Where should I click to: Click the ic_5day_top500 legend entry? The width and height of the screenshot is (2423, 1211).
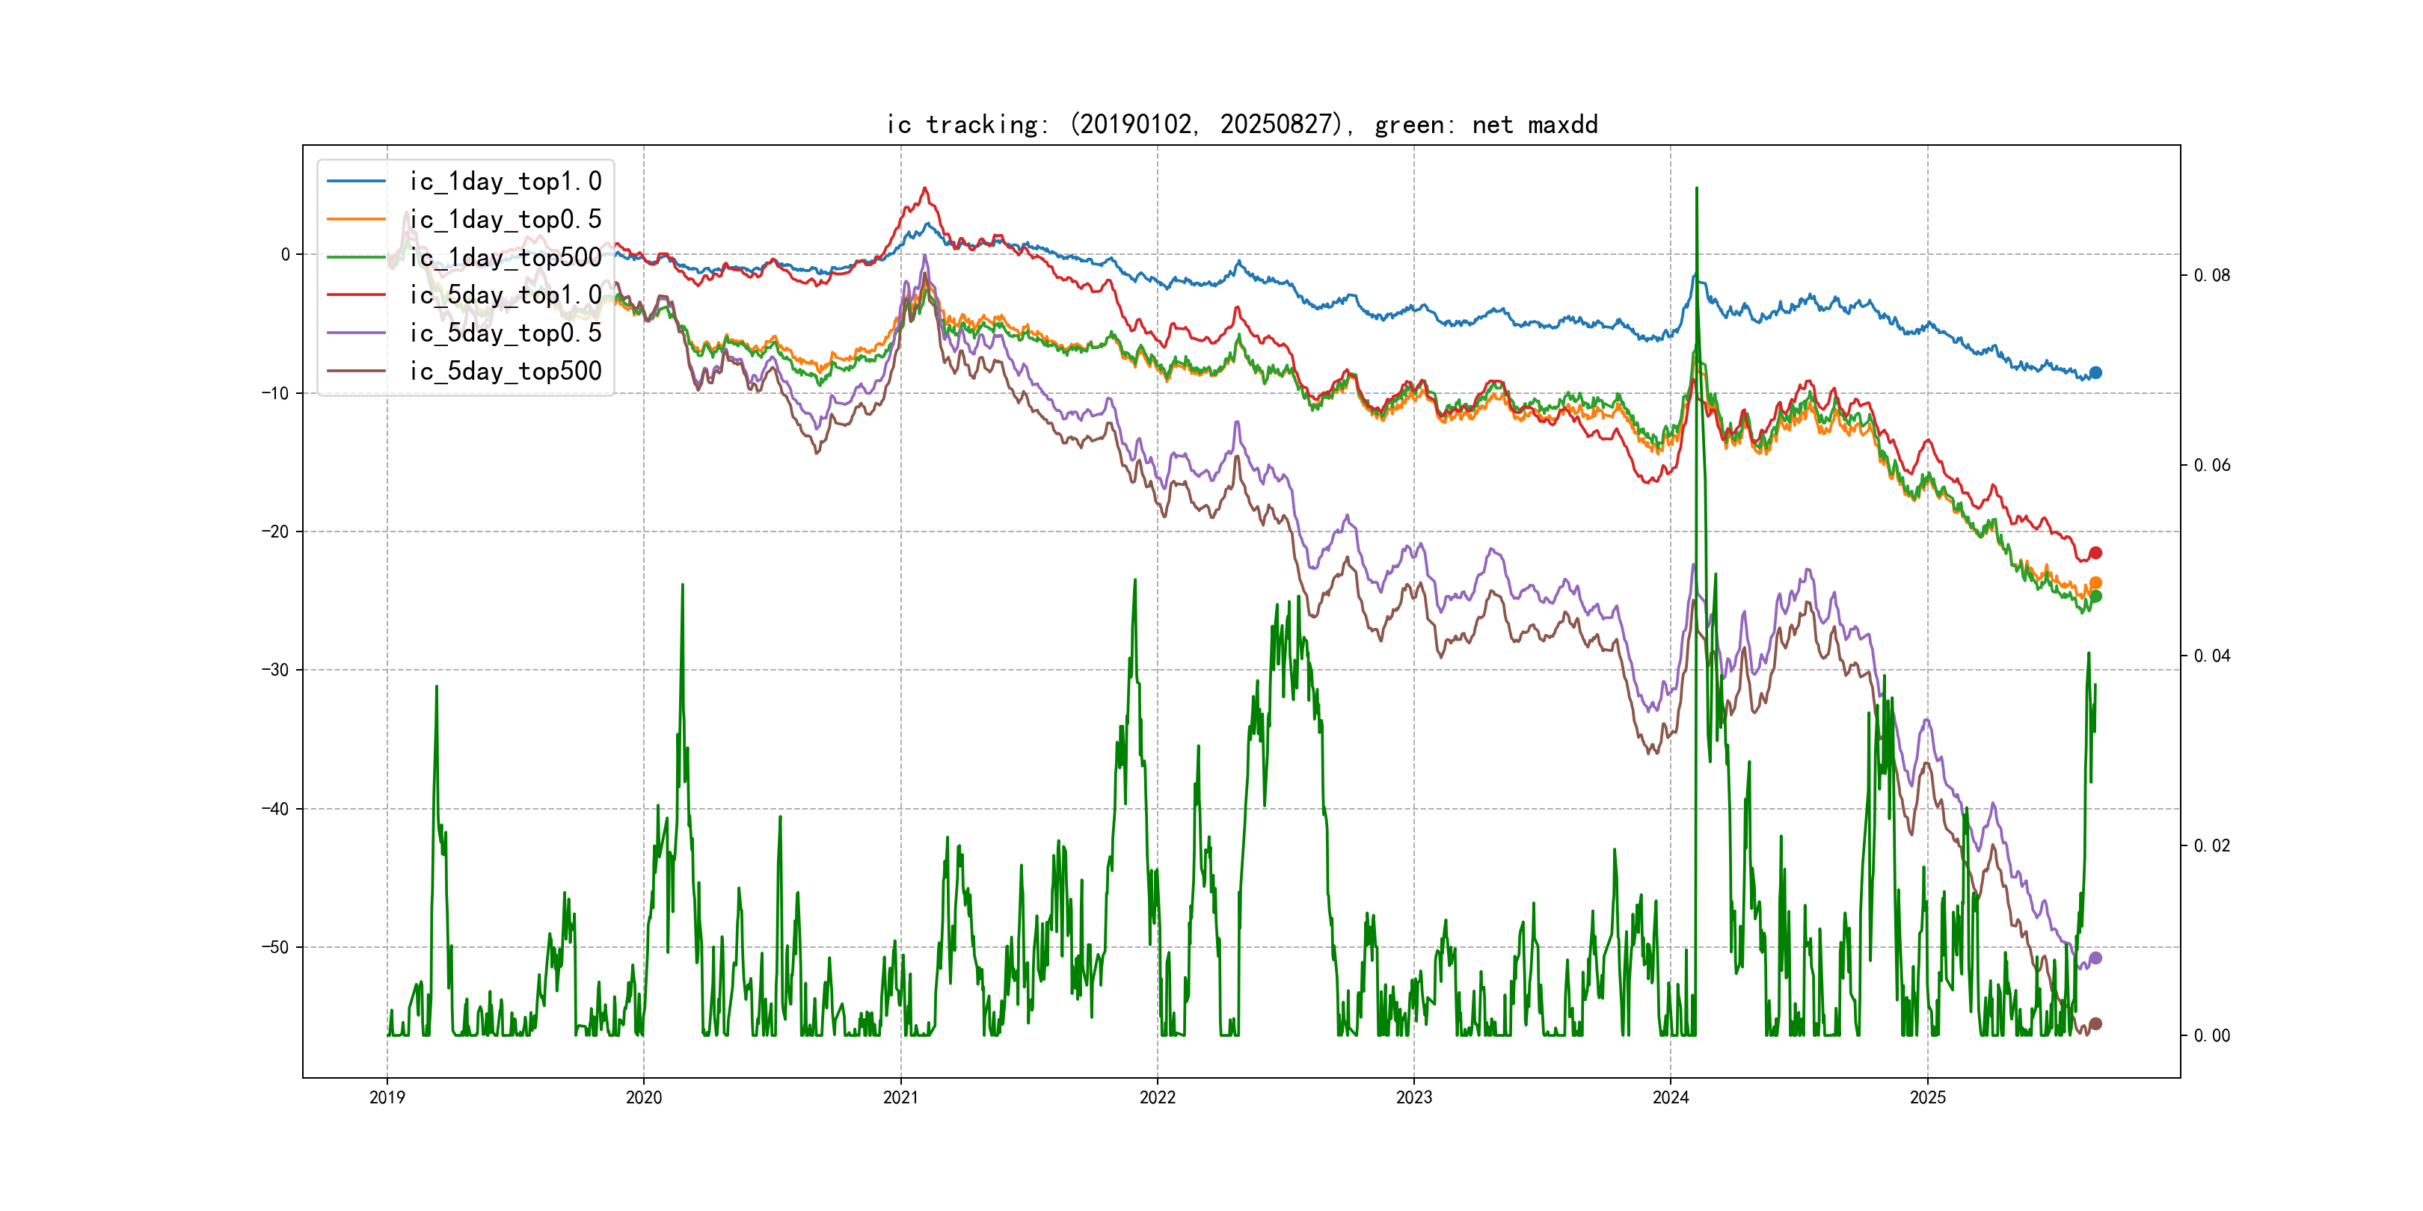(505, 371)
